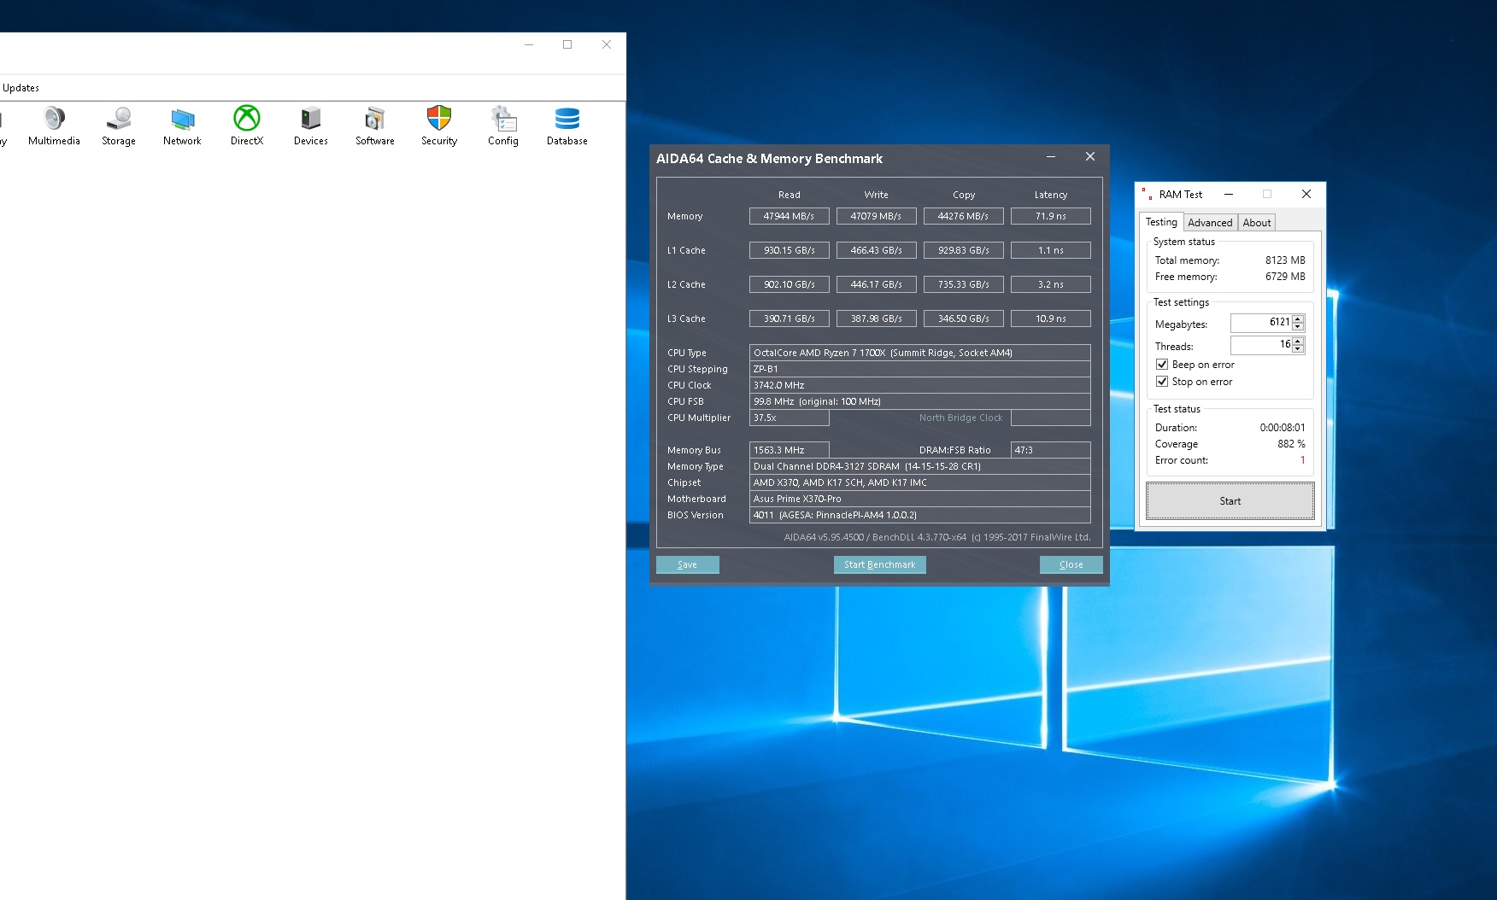Click the L3 Cache Read 390.71 GB/s value
This screenshot has height=900, width=1497.
(x=790, y=319)
